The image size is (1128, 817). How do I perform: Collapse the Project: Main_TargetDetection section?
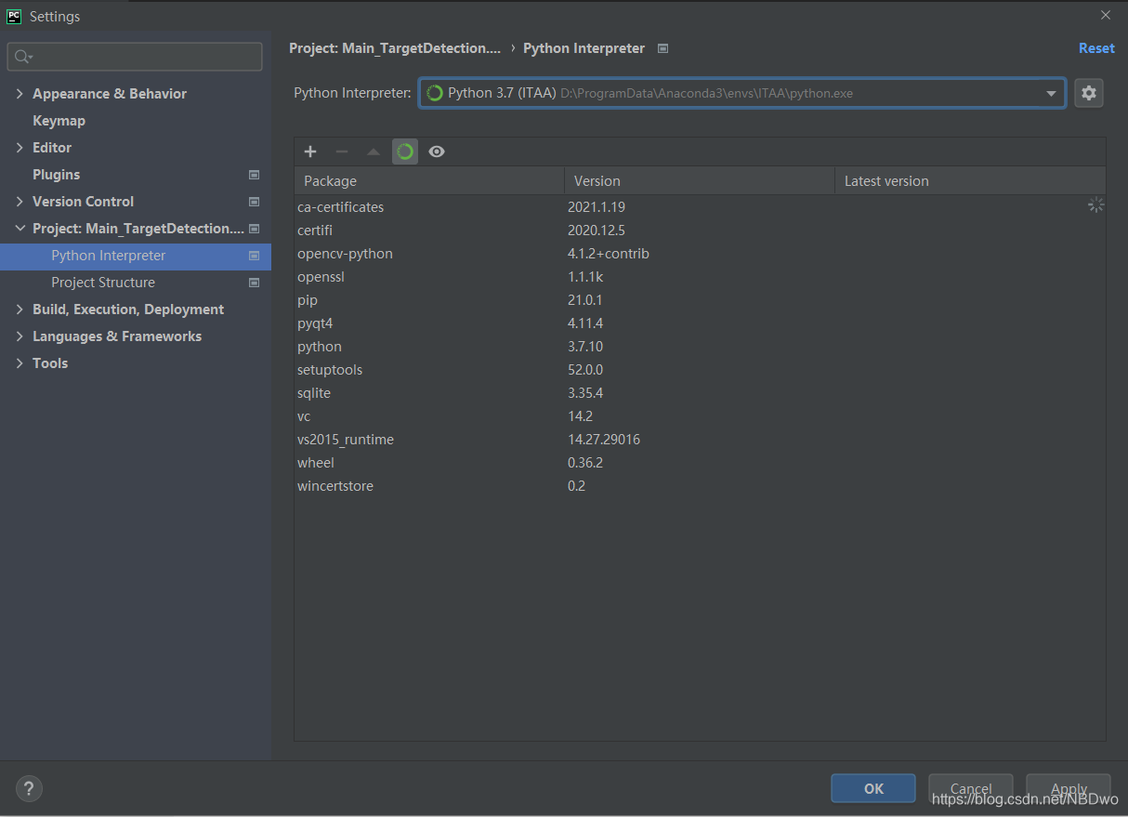tap(20, 229)
